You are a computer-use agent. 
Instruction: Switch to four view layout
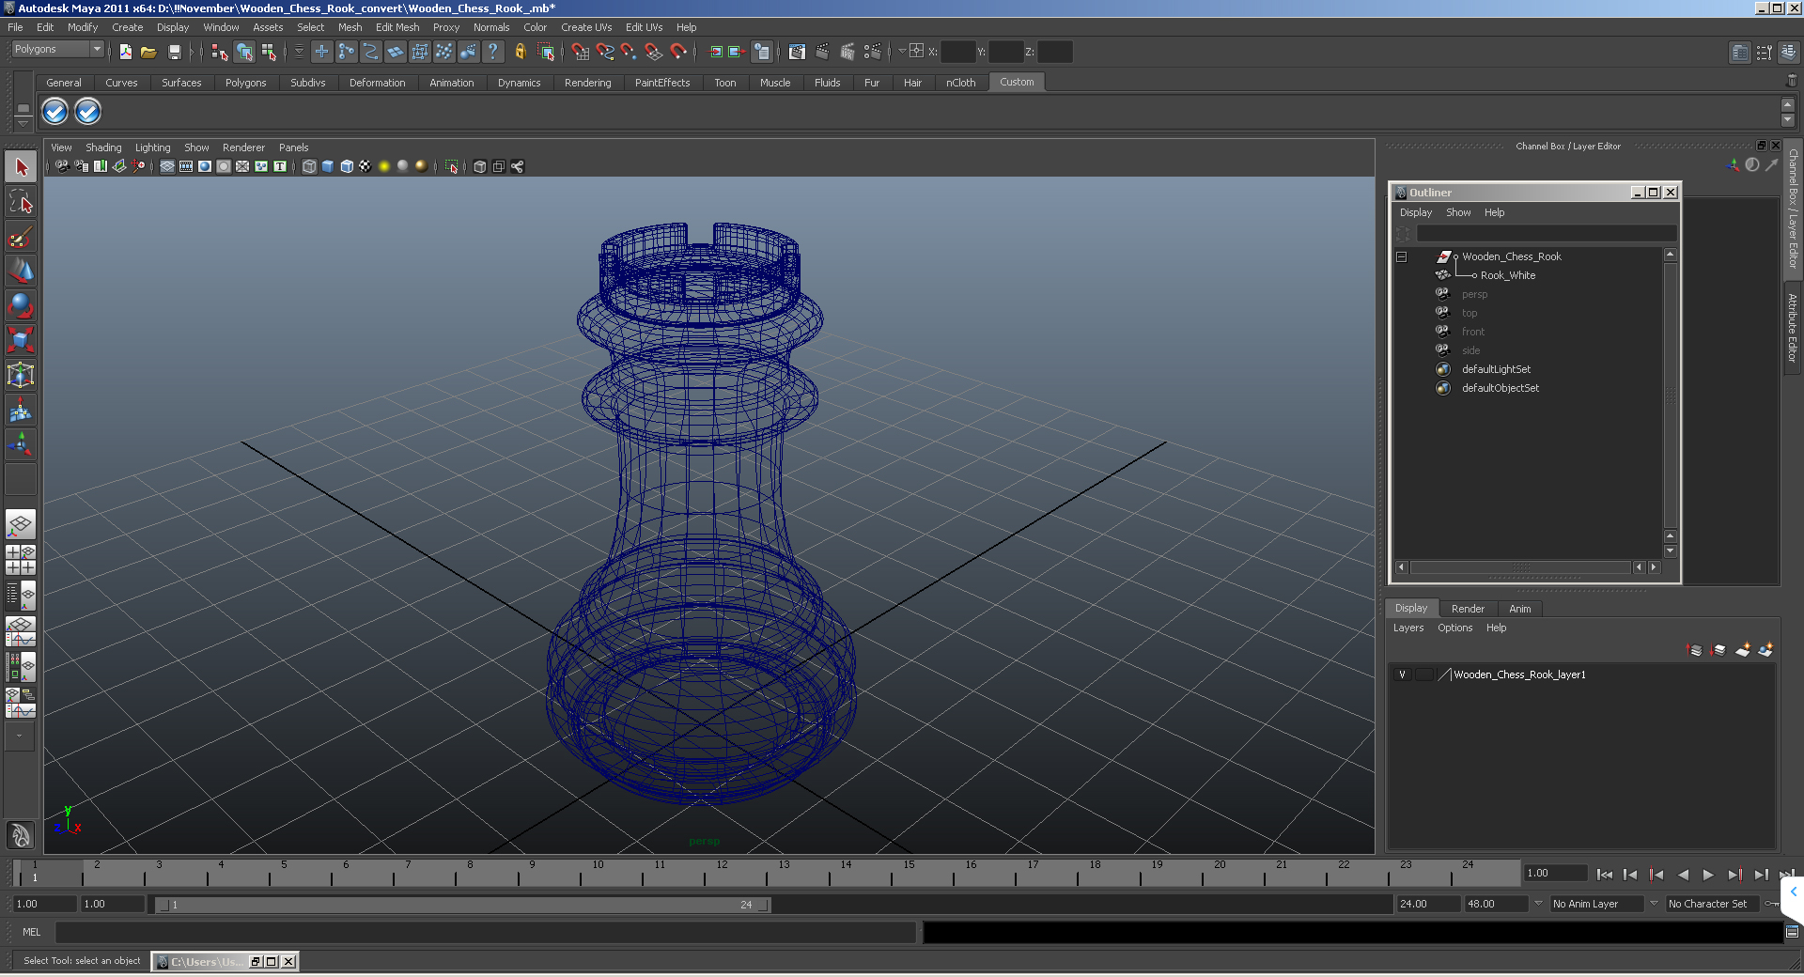[x=21, y=559]
